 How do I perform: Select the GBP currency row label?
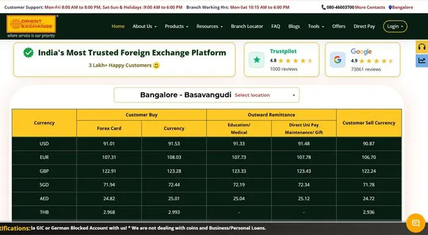click(44, 171)
